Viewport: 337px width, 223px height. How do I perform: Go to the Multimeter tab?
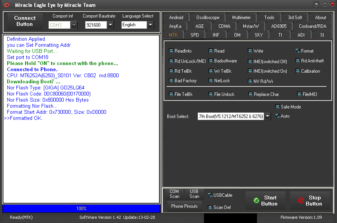pyautogui.click(x=241, y=18)
